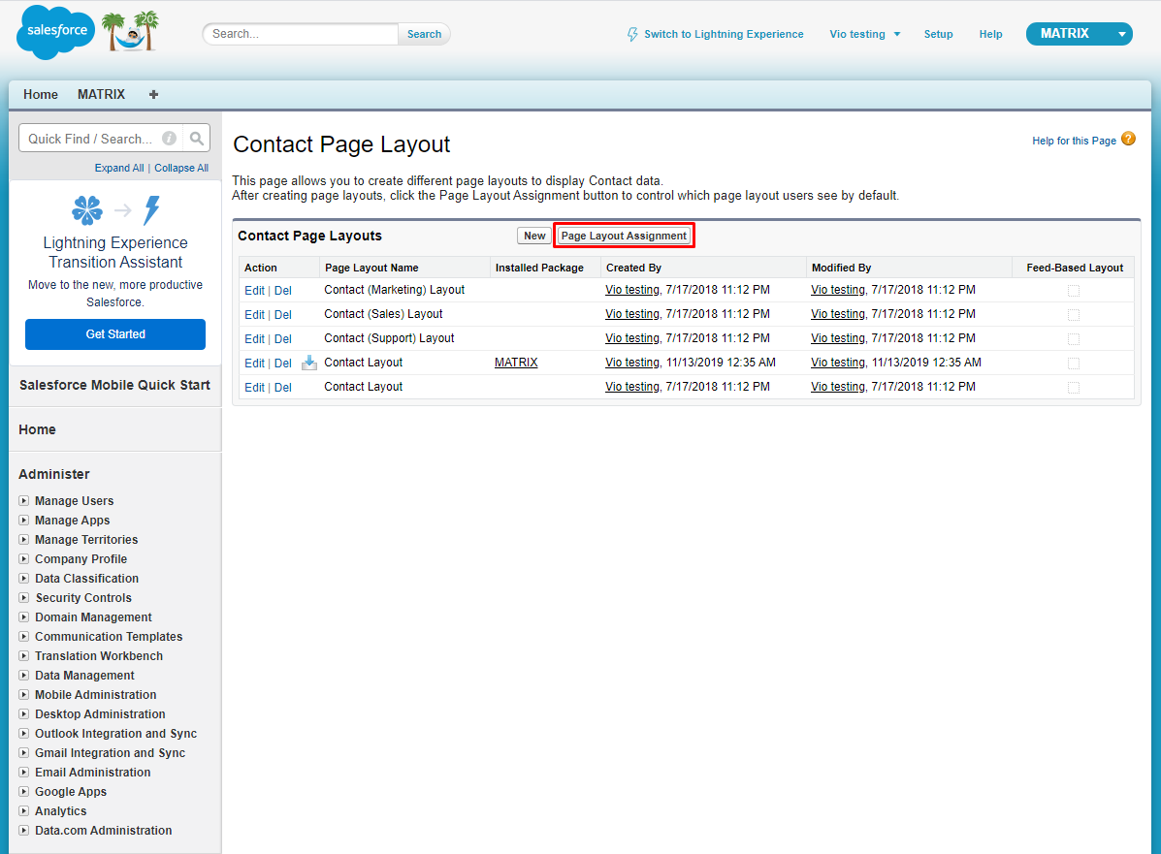Viewport: 1161px width, 854px height.
Task: Click the Get Started button
Action: 114,334
